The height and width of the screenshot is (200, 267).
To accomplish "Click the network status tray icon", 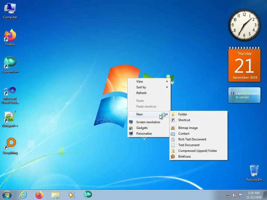I will 228,195.
